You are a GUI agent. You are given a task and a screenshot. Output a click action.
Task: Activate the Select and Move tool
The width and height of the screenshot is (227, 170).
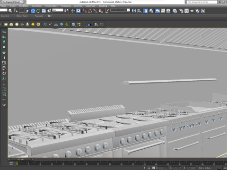33,11
